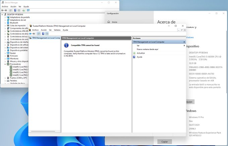Collapse TPM Management section arrow in Acciones
The height and width of the screenshot is (146, 228).
coord(184,42)
